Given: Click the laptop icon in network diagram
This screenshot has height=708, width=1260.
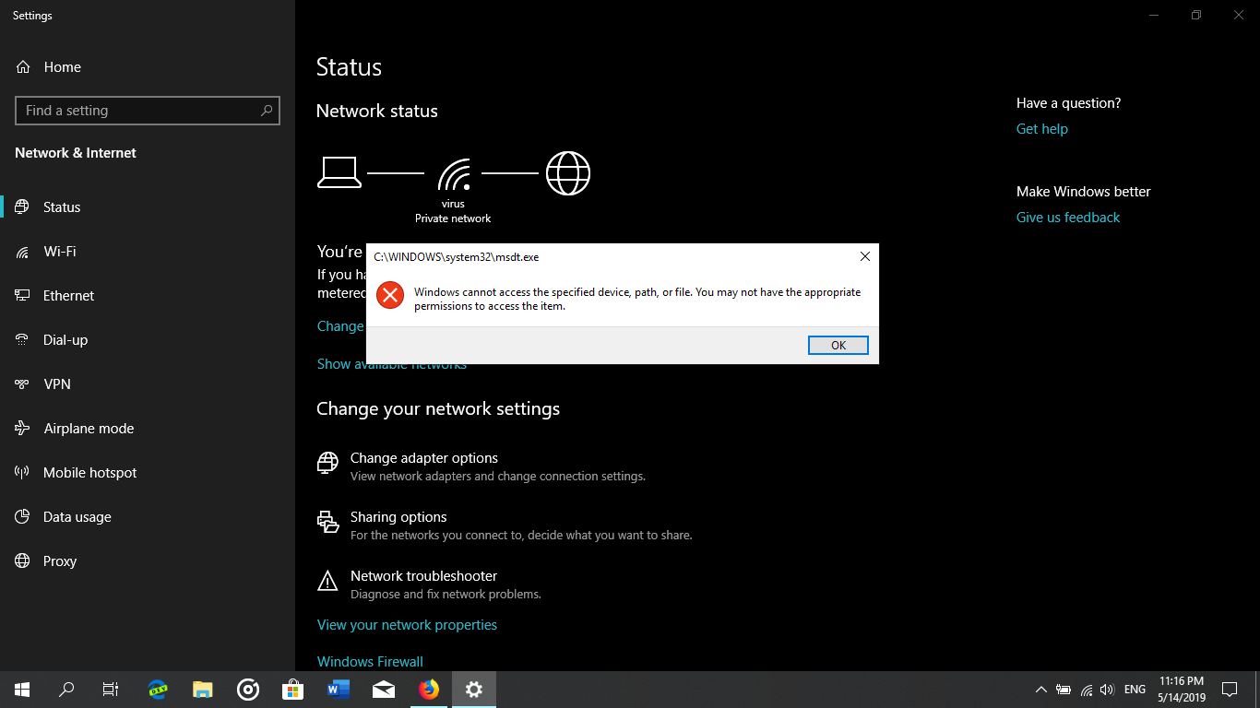Looking at the screenshot, I should point(339,172).
